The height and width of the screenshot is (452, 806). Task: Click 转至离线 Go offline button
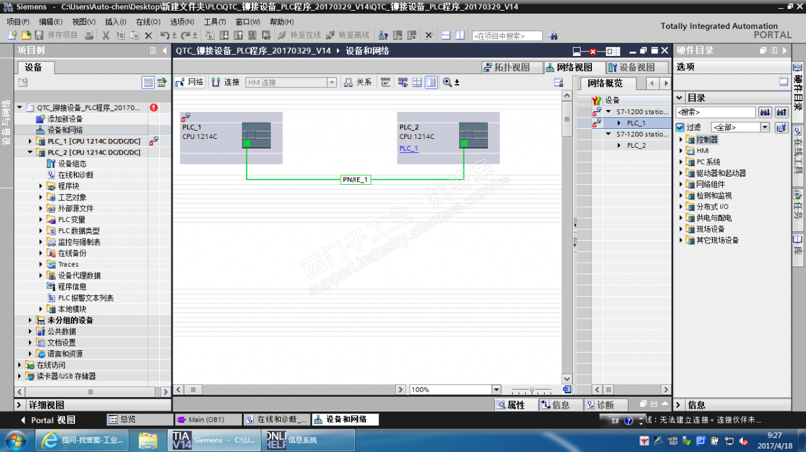[x=348, y=36]
